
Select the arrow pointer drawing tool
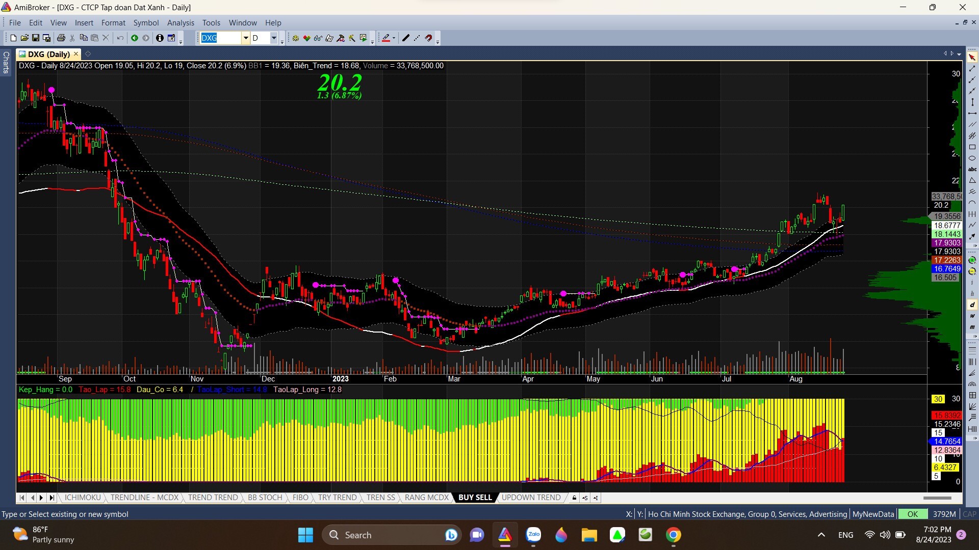coord(972,57)
